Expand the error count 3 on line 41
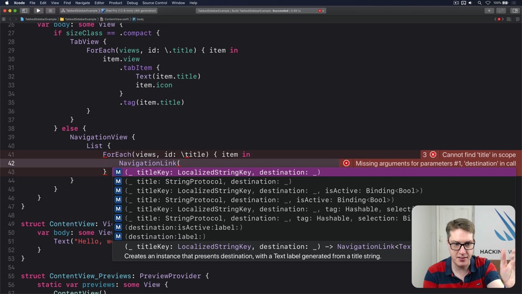Viewport: 522px width, 294px height. coord(425,155)
